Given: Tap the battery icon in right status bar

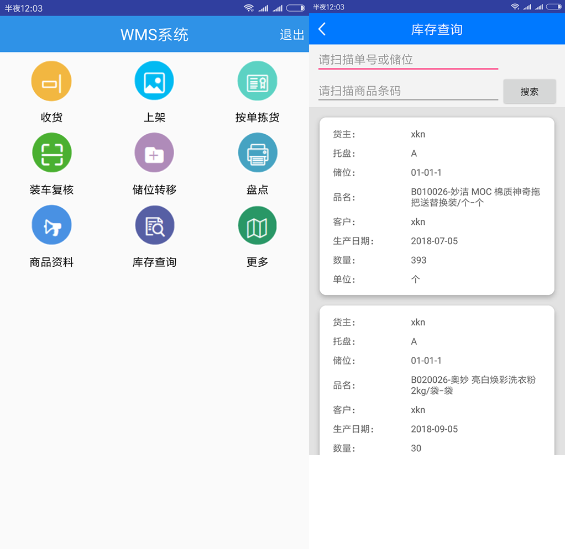Looking at the screenshot, I should pos(554,7).
